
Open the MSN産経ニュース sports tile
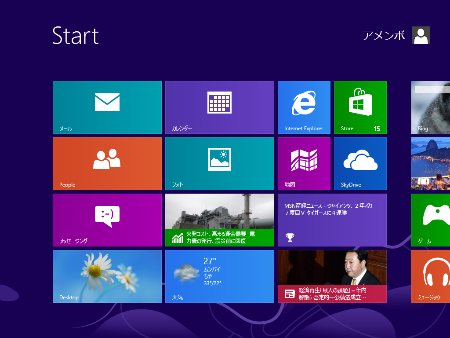tap(332, 220)
